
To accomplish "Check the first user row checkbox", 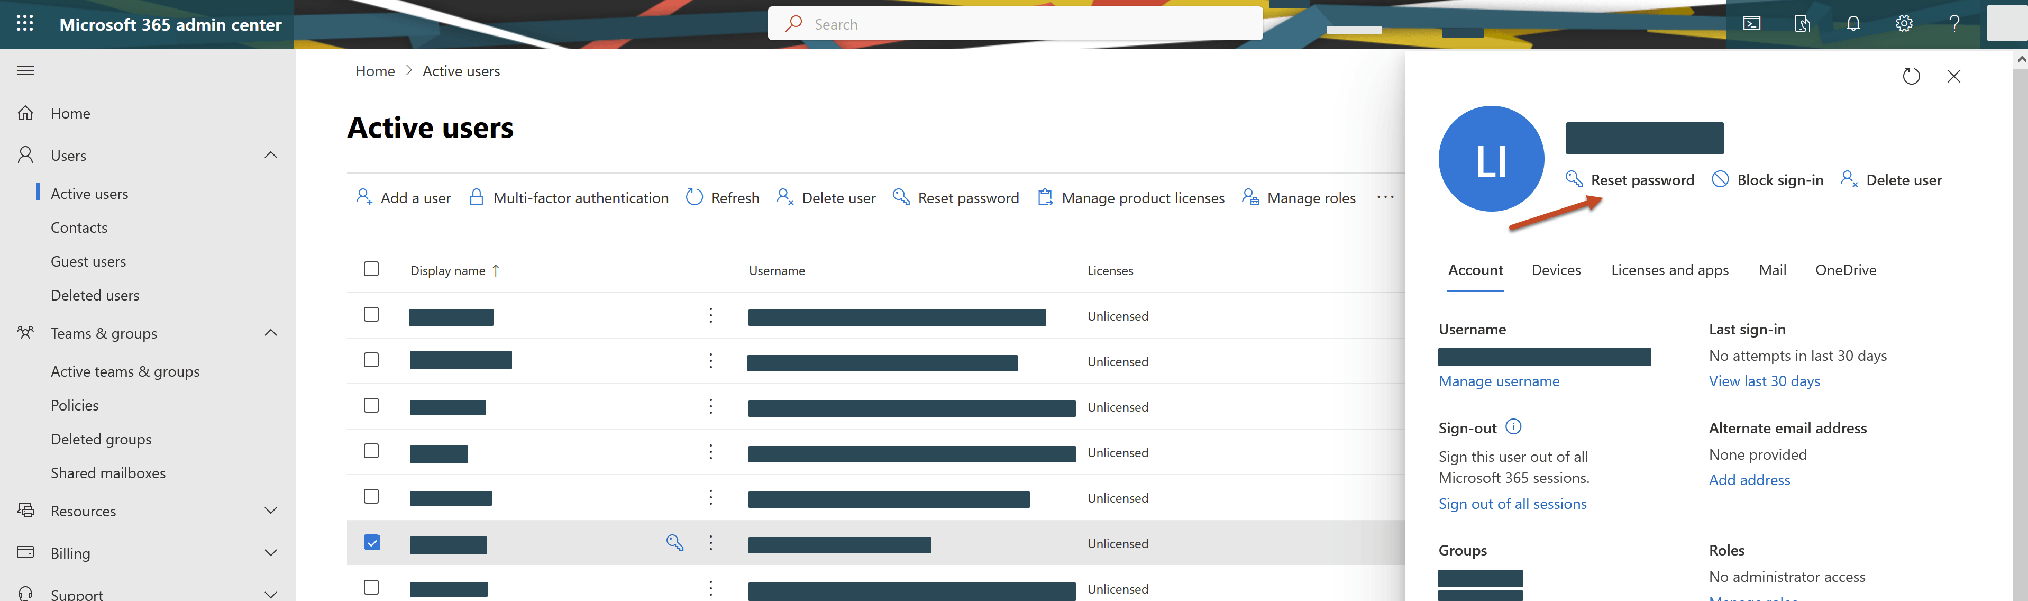I will click(x=372, y=315).
